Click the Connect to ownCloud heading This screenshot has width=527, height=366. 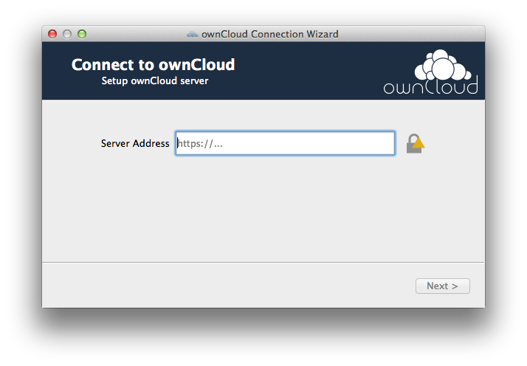[x=153, y=64]
